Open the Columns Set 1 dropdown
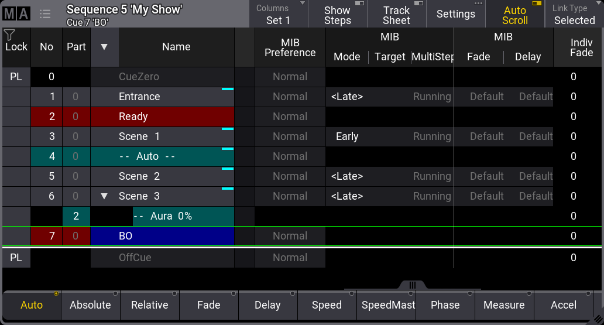 [x=279, y=15]
